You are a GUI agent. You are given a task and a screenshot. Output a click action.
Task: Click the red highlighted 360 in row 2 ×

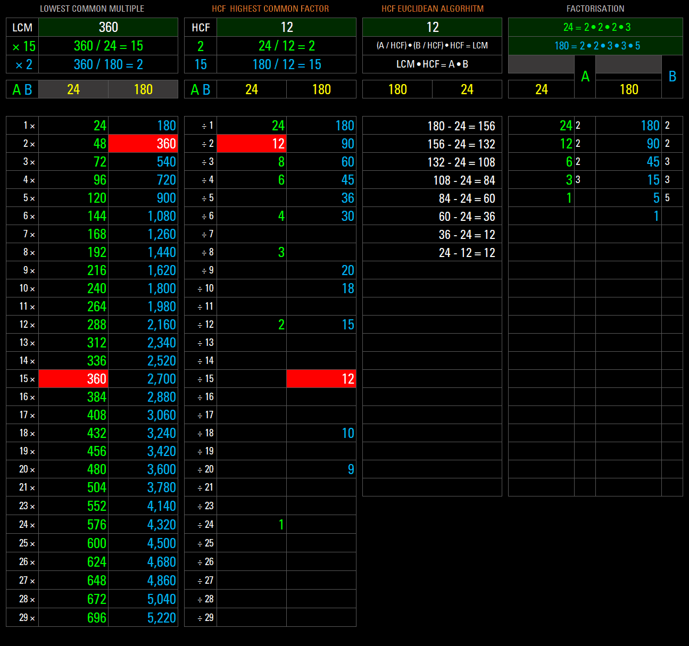(x=143, y=144)
